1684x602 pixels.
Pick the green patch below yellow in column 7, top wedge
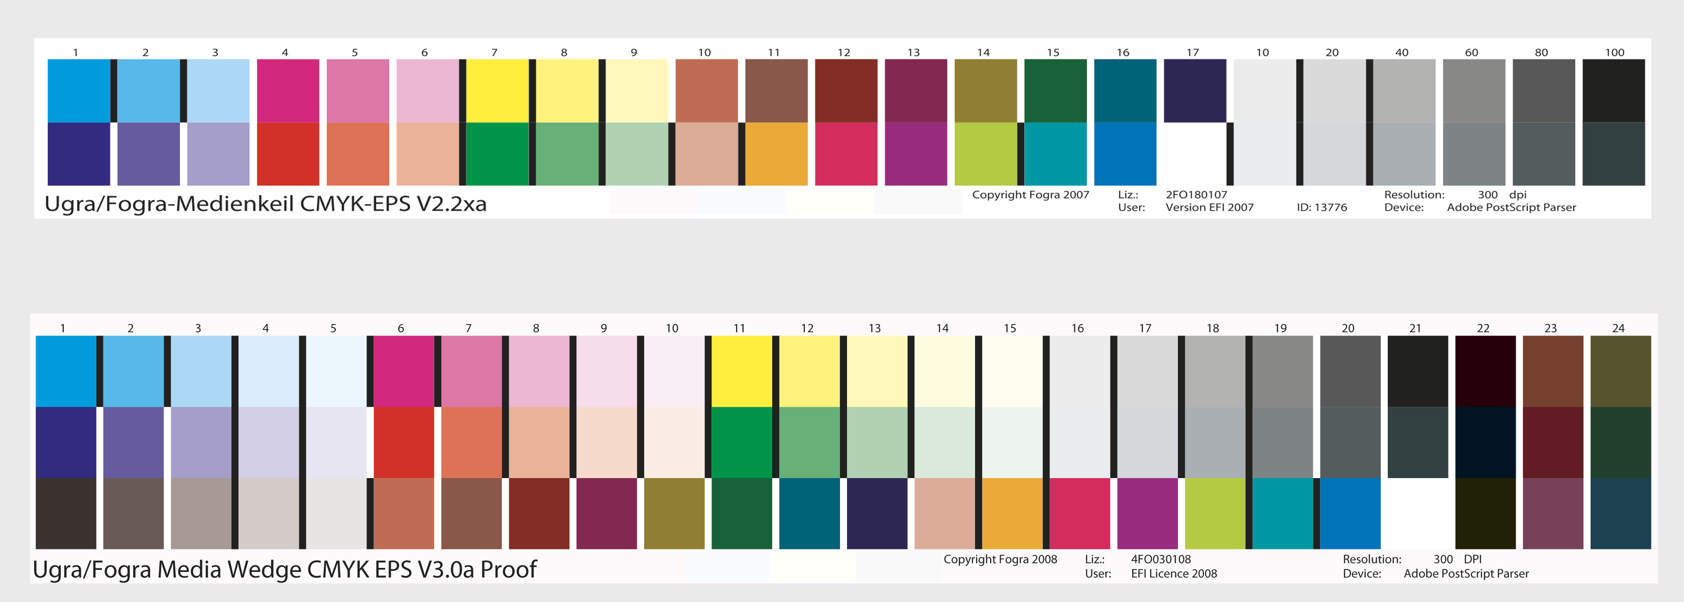(x=498, y=154)
